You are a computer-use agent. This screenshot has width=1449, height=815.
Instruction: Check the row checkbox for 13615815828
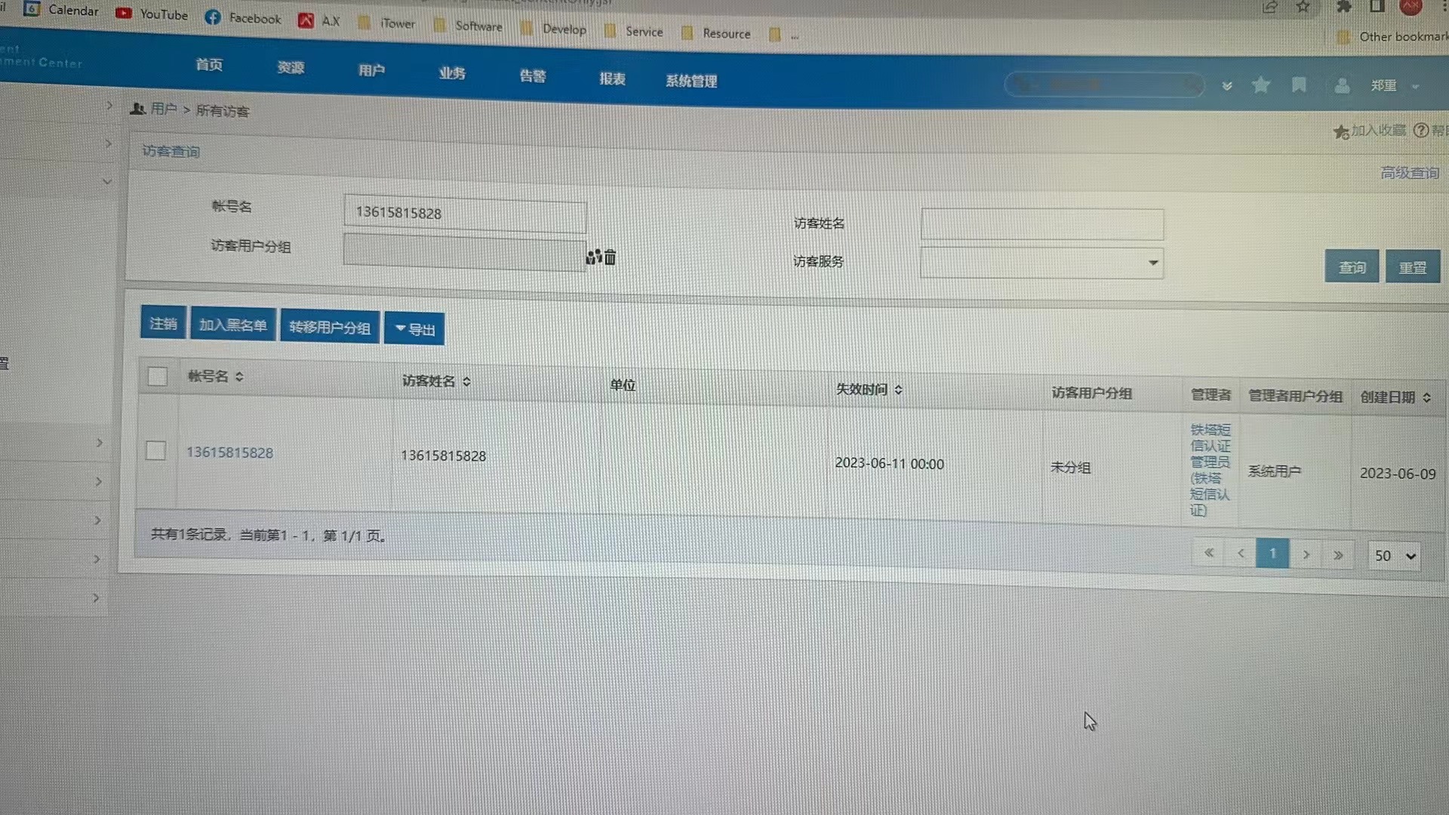click(x=156, y=451)
